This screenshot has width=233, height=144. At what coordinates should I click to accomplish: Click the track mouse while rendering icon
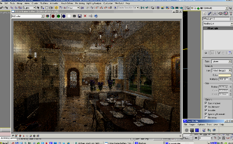(96, 16)
